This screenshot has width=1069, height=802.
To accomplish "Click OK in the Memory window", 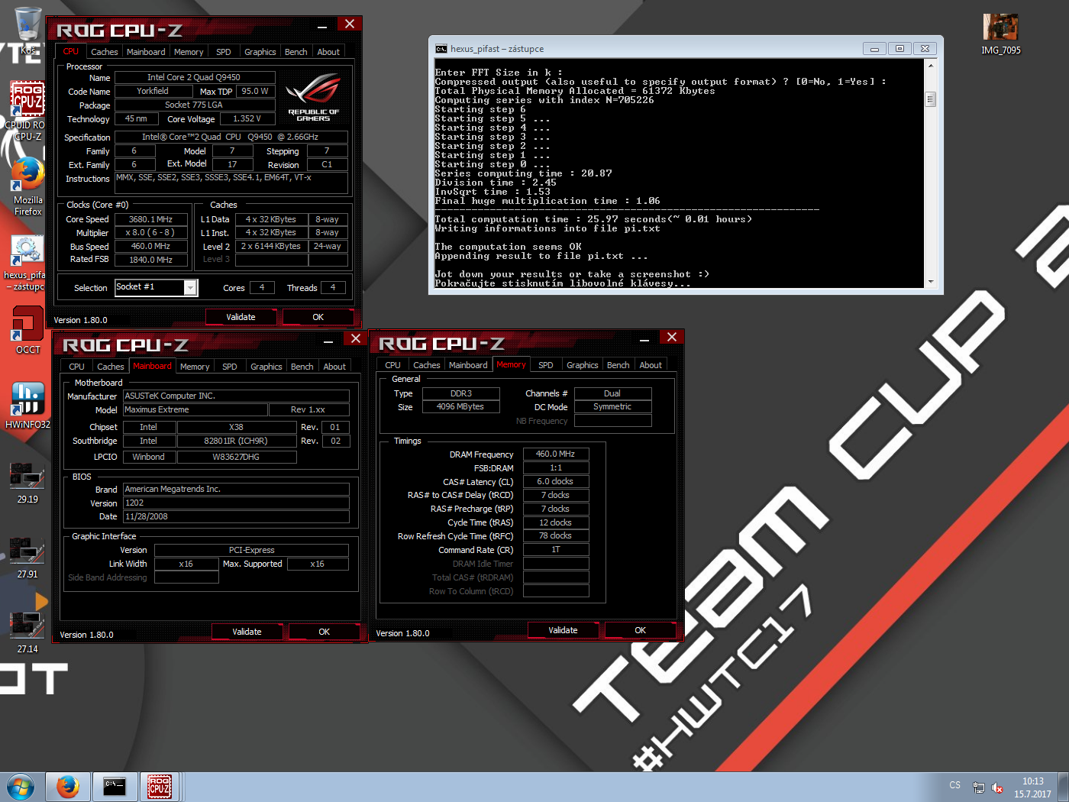I will pyautogui.click(x=641, y=630).
